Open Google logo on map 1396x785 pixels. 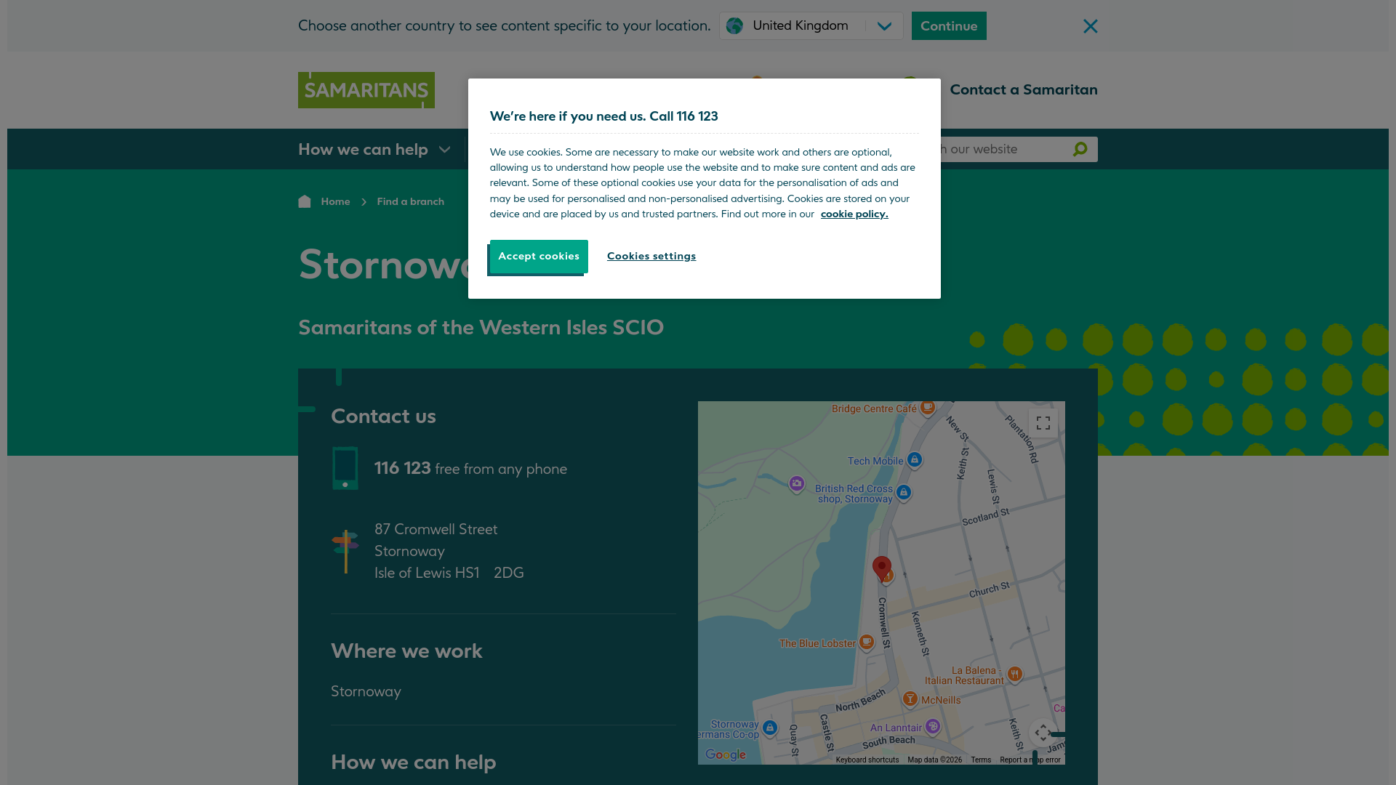[x=726, y=755]
